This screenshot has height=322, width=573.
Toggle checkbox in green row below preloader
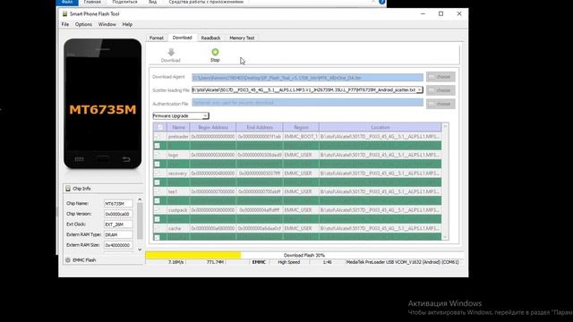pos(158,146)
